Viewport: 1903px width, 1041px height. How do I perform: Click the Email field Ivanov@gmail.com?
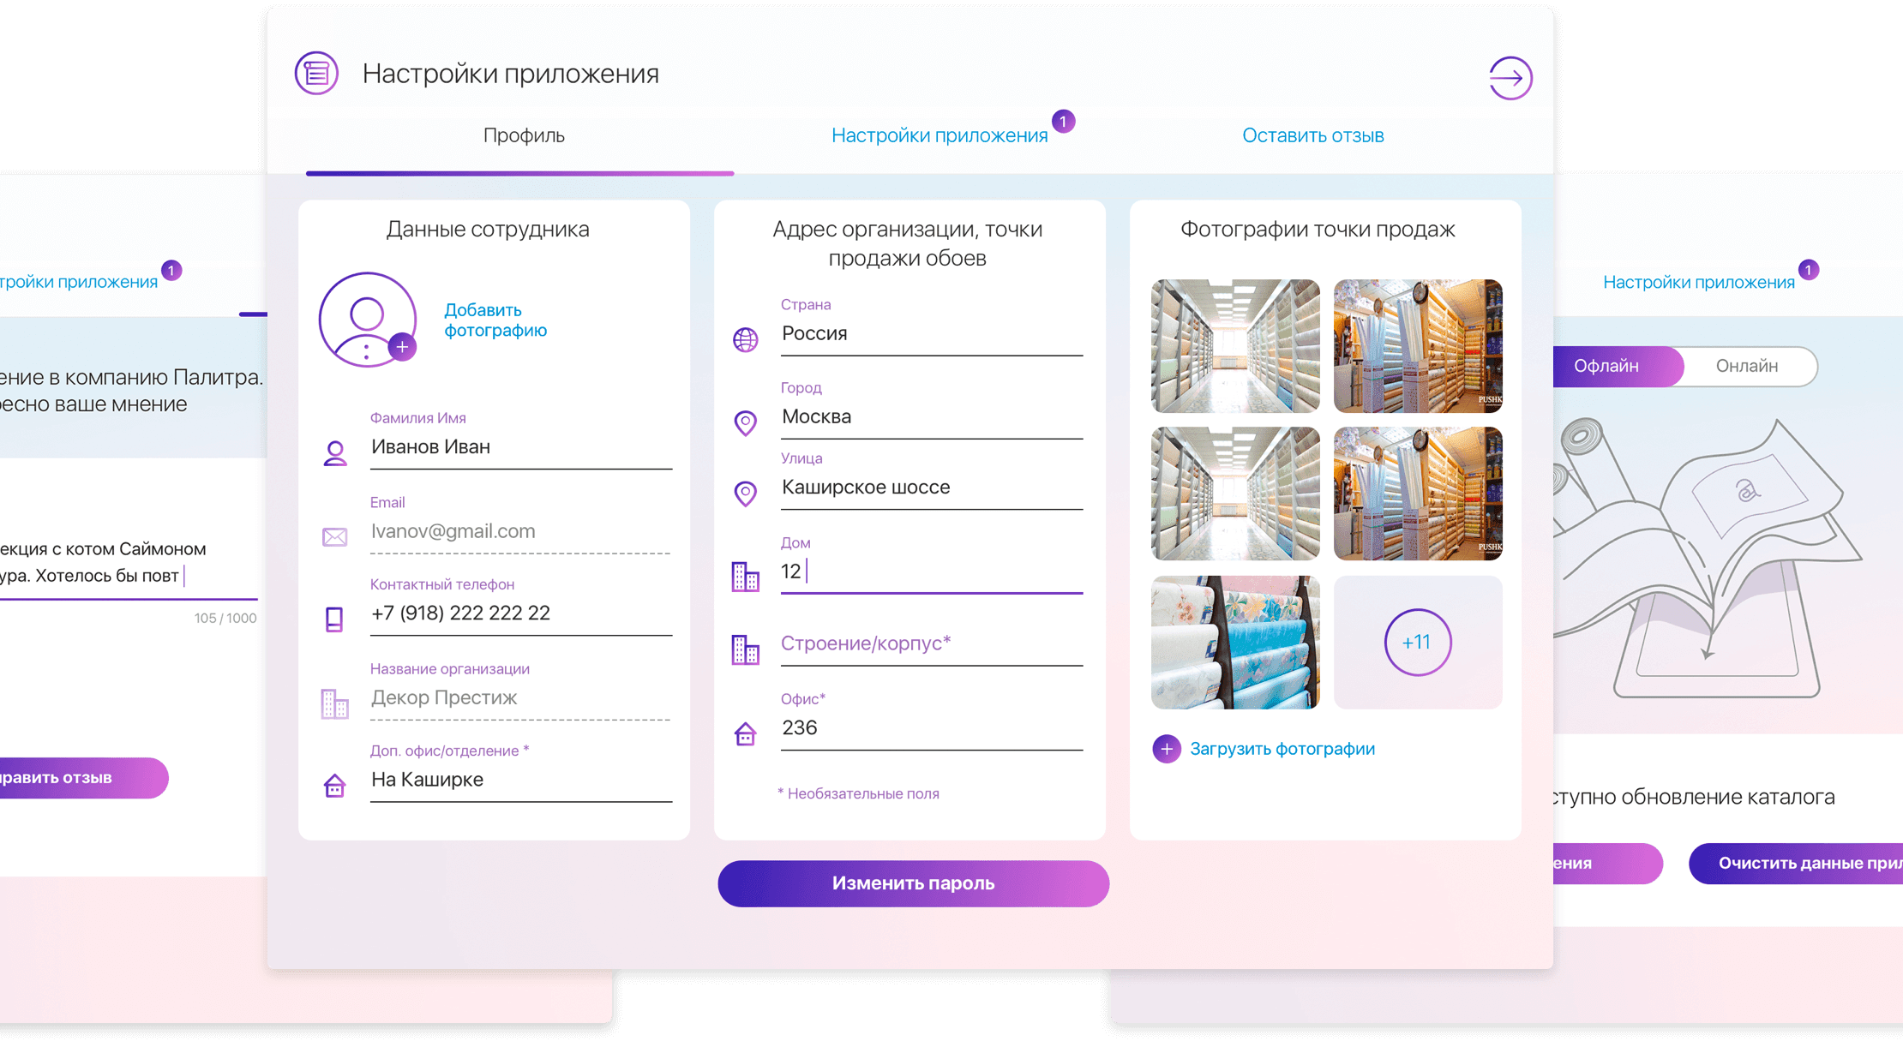pos(521,531)
